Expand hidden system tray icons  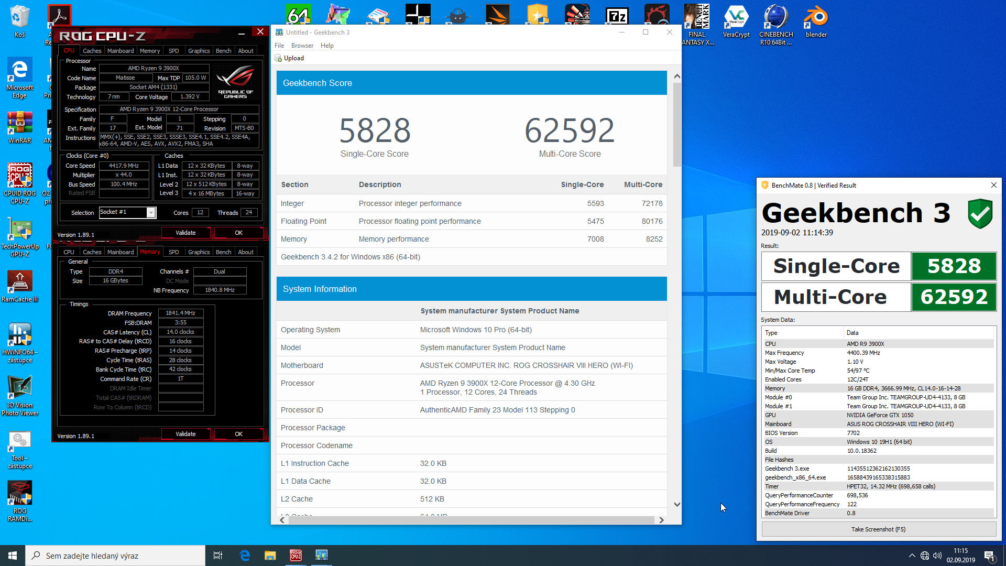click(912, 556)
